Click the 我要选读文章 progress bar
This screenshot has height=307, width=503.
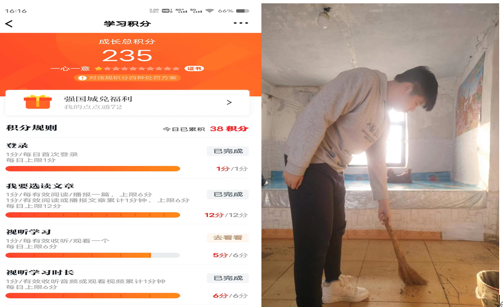[x=93, y=215]
